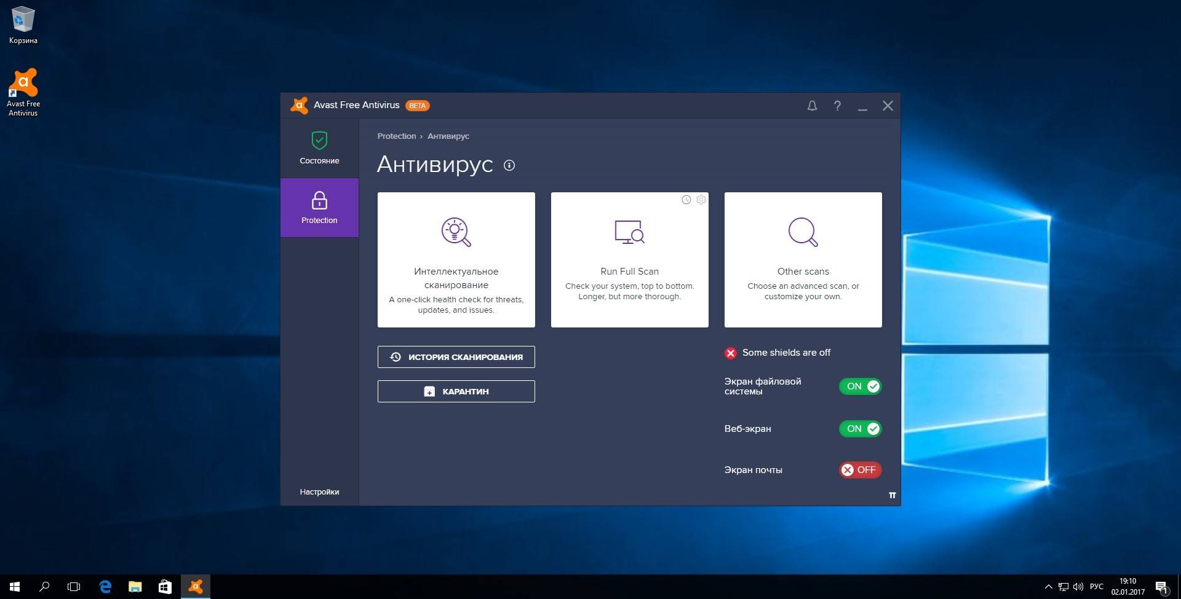The width and height of the screenshot is (1181, 599).
Task: Open the Состояние tab in sidebar
Action: pos(319,148)
